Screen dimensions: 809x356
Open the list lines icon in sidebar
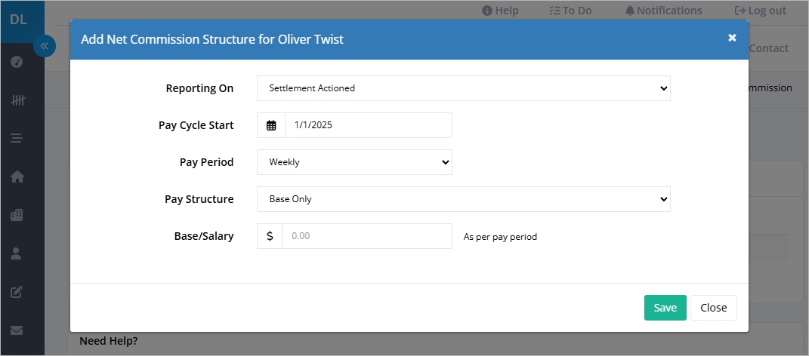[17, 138]
